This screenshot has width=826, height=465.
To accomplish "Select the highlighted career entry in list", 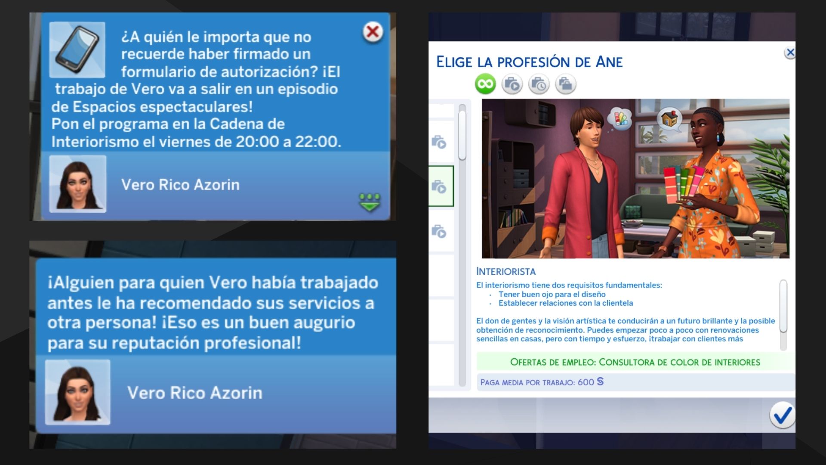I will coord(441,186).
